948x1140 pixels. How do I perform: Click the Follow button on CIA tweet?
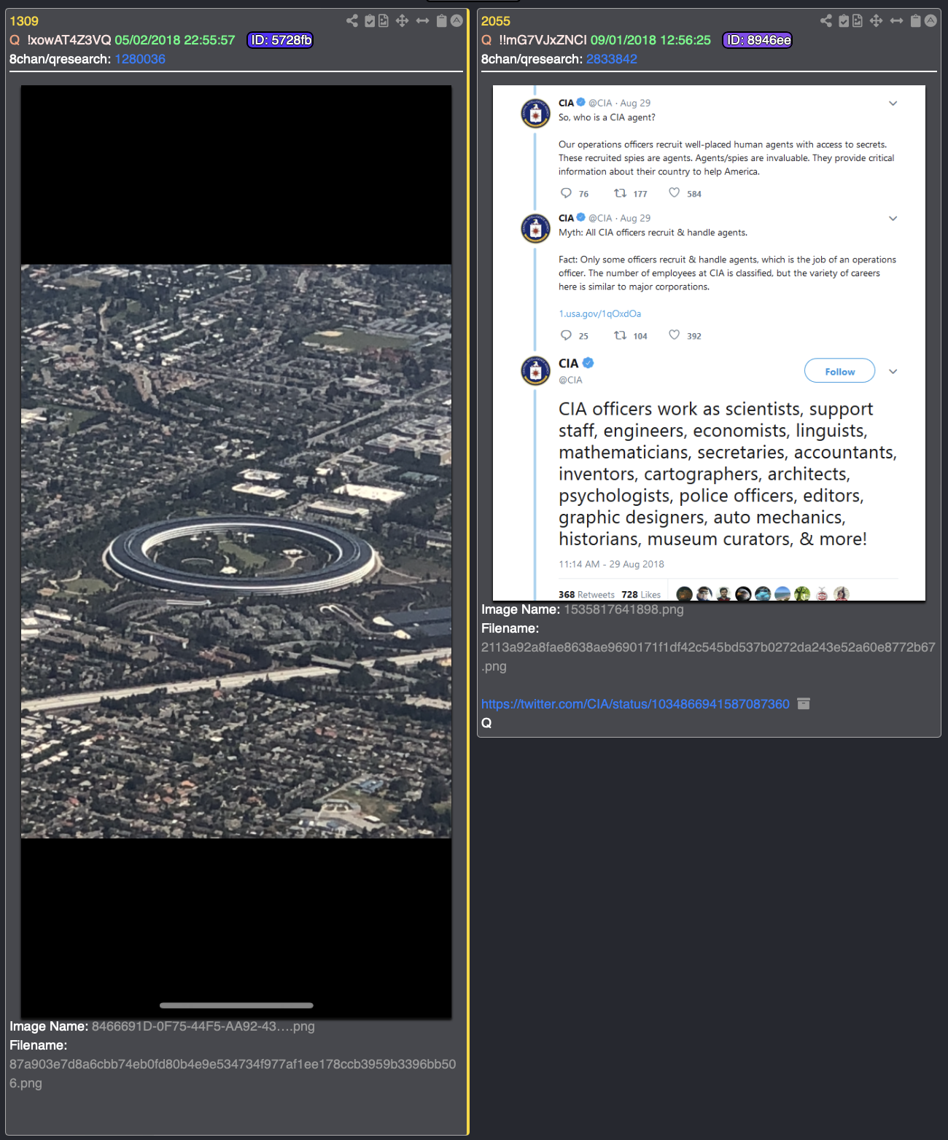839,371
